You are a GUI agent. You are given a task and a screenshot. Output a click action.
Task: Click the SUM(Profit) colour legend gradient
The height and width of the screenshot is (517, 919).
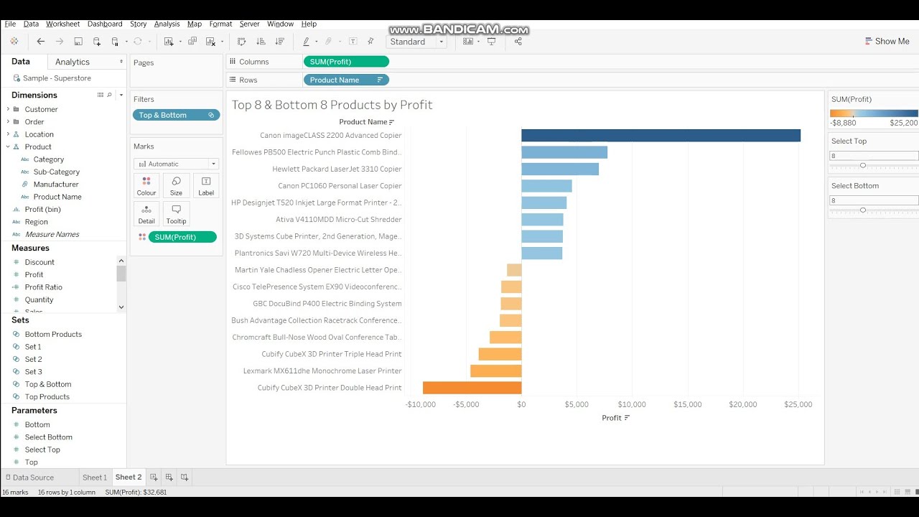click(x=874, y=113)
